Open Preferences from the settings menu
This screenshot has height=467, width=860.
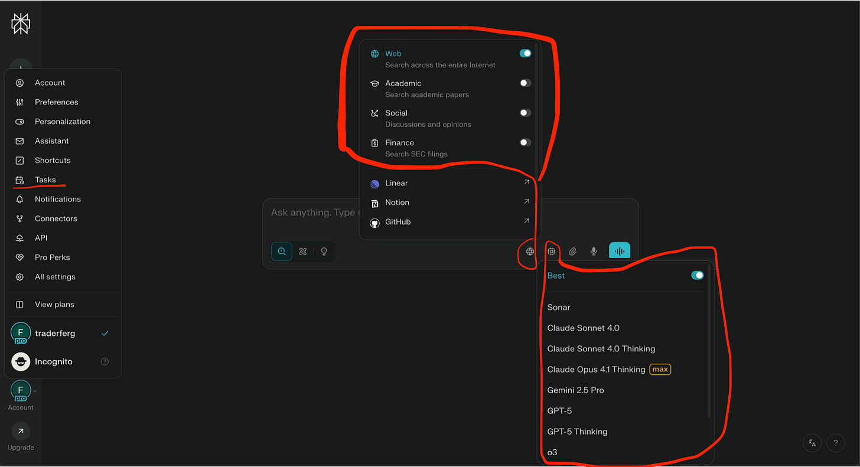coord(63,102)
